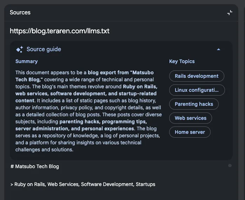Click bold text 'blog export from Matsubo Tech Blog'

click(120, 73)
